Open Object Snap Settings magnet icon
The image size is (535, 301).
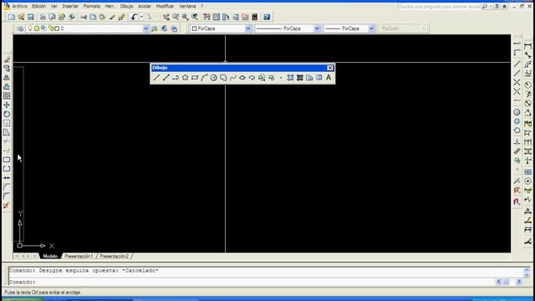pos(517,202)
